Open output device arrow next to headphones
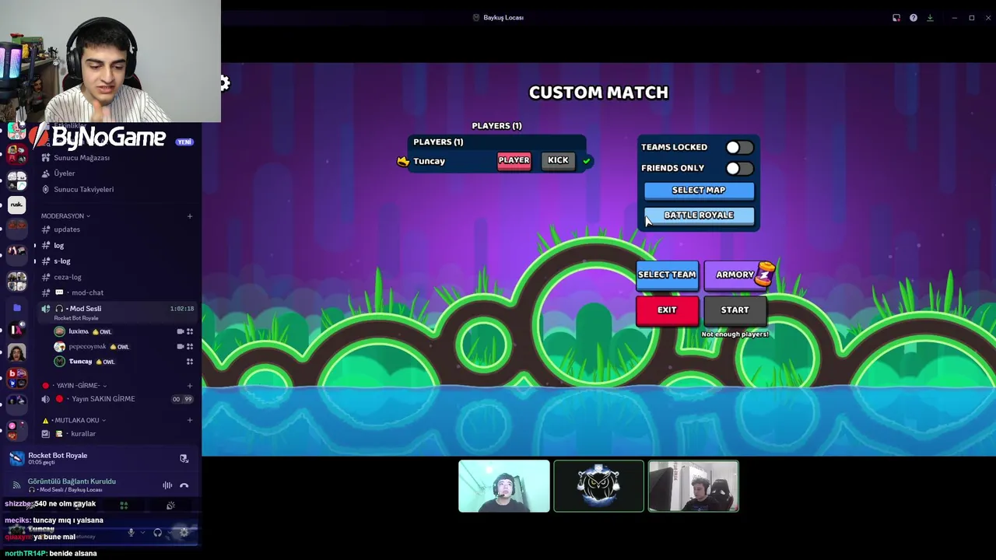This screenshot has width=996, height=560. point(168,533)
